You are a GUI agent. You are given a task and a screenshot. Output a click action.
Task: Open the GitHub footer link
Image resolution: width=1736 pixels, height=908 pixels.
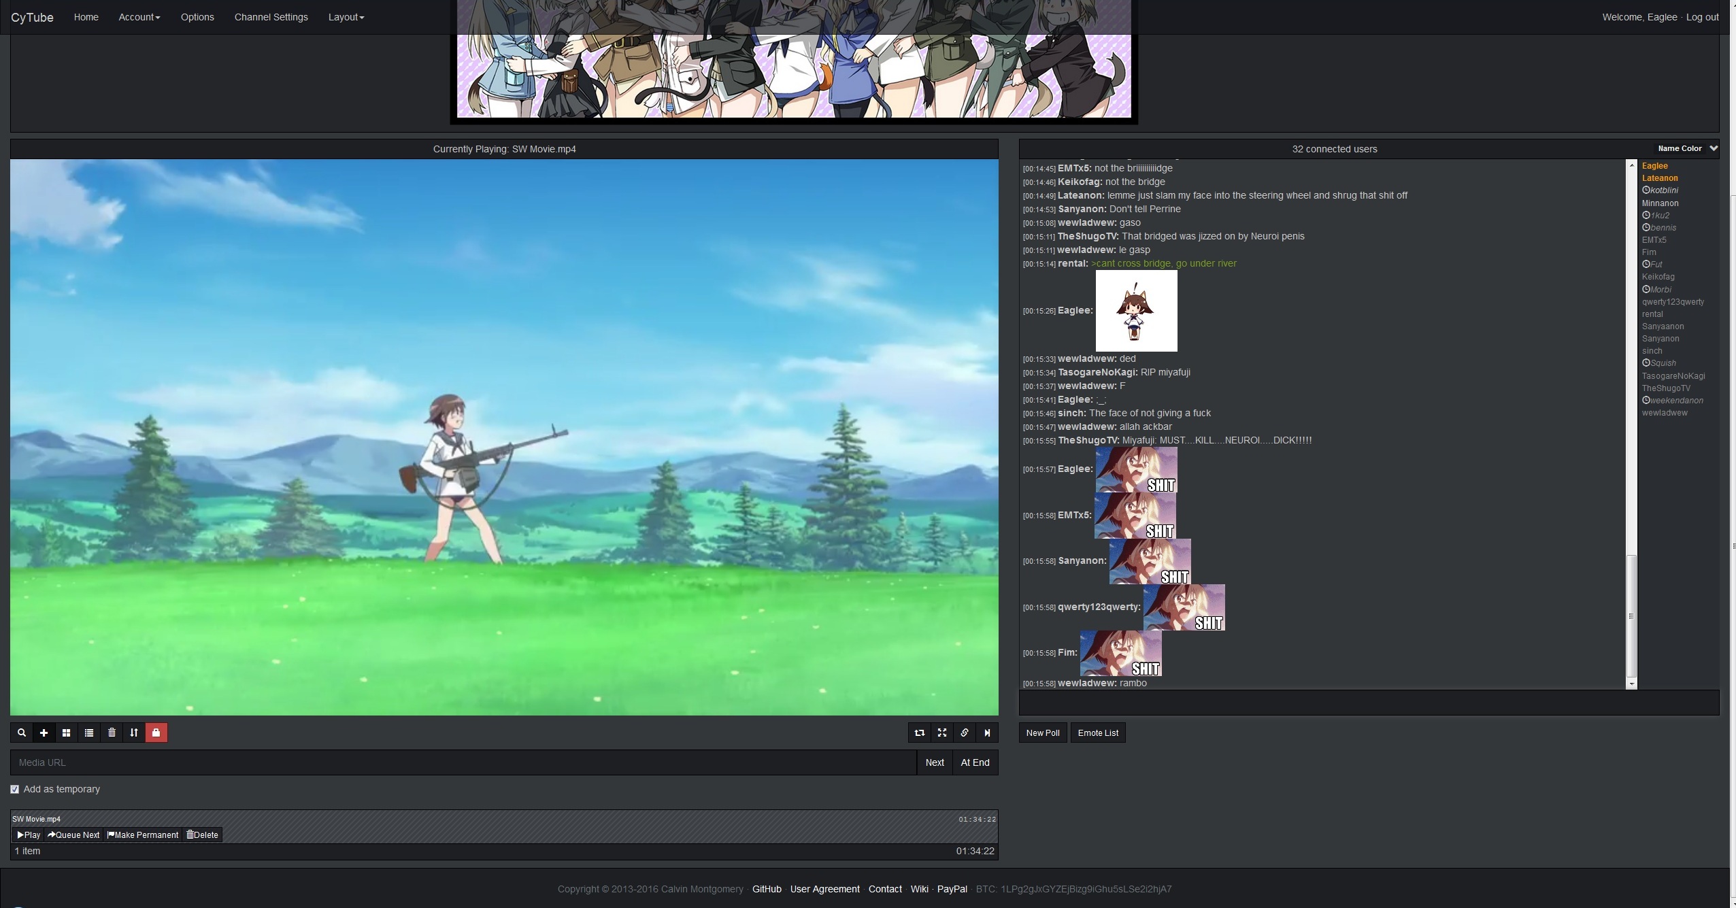point(767,889)
